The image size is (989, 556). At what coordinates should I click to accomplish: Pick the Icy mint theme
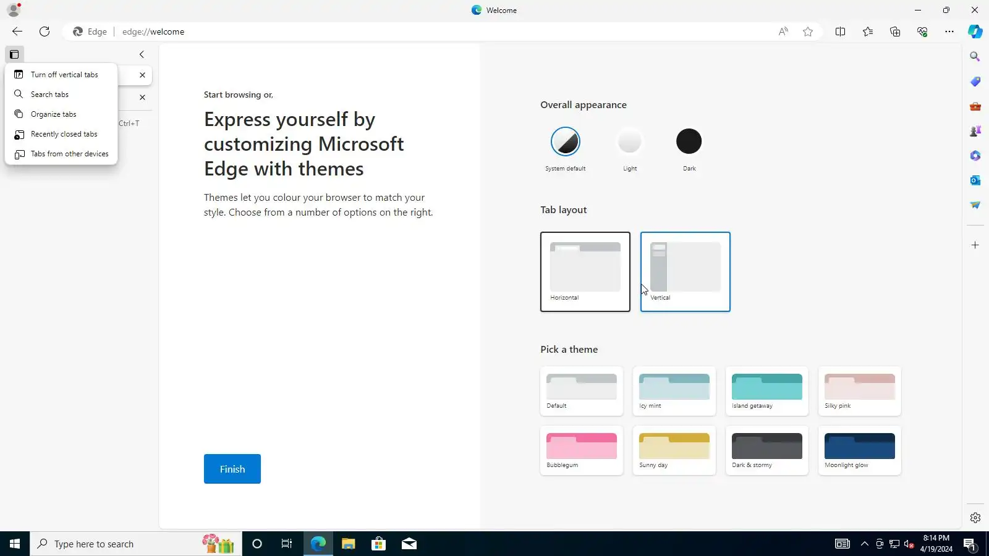click(x=674, y=391)
